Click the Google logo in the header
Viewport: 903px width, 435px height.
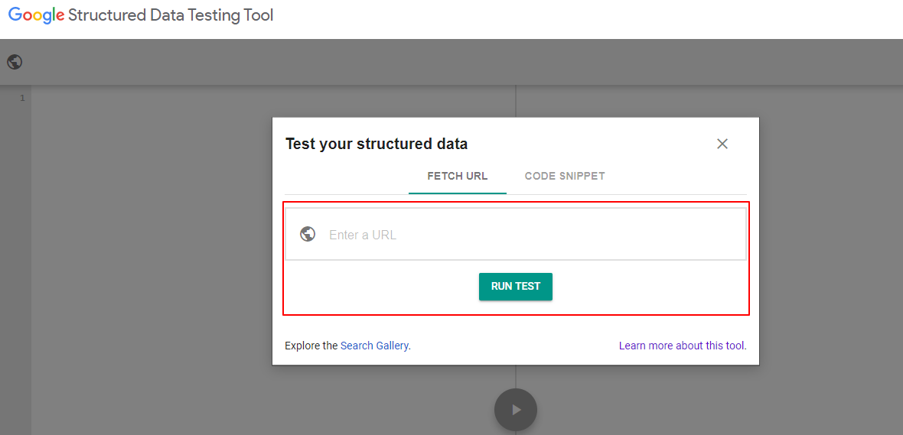[x=36, y=15]
